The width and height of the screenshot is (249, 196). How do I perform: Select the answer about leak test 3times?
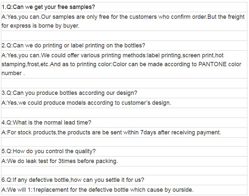tap(60, 161)
